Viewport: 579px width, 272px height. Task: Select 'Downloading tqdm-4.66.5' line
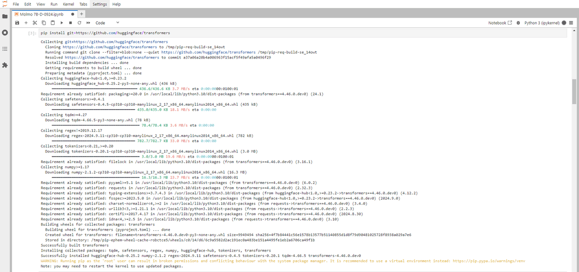98,120
